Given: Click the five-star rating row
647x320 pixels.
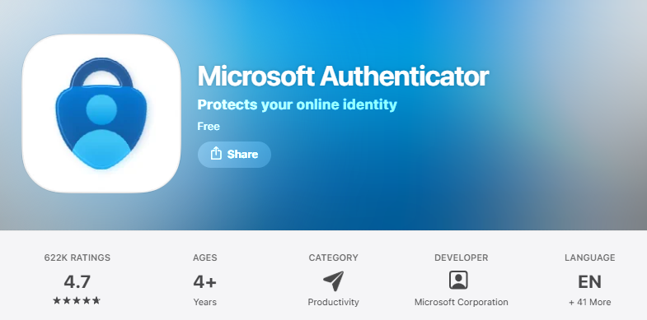Looking at the screenshot, I should 77,300.
